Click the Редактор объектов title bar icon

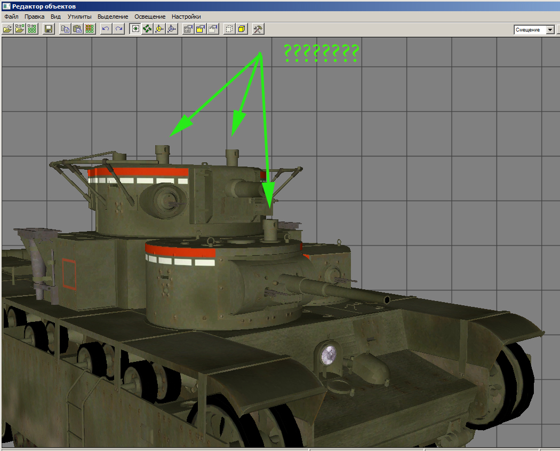(x=6, y=6)
